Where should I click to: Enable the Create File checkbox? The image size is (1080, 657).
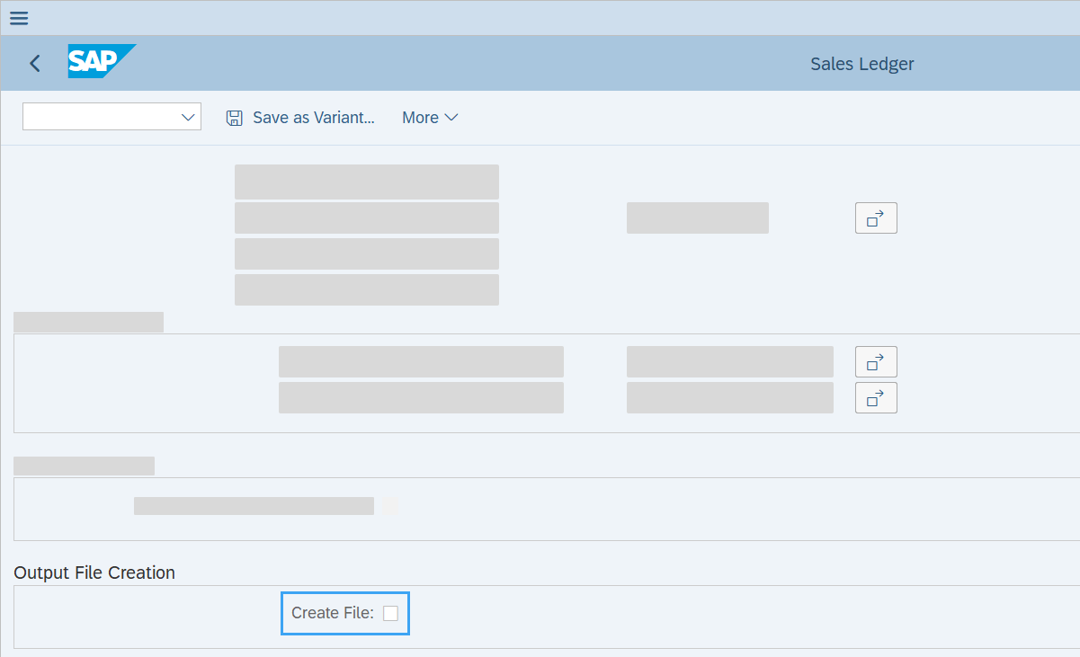point(390,613)
